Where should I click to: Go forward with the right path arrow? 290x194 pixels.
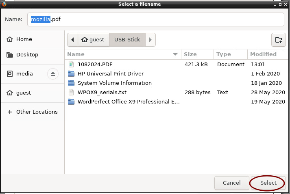pyautogui.click(x=150, y=40)
